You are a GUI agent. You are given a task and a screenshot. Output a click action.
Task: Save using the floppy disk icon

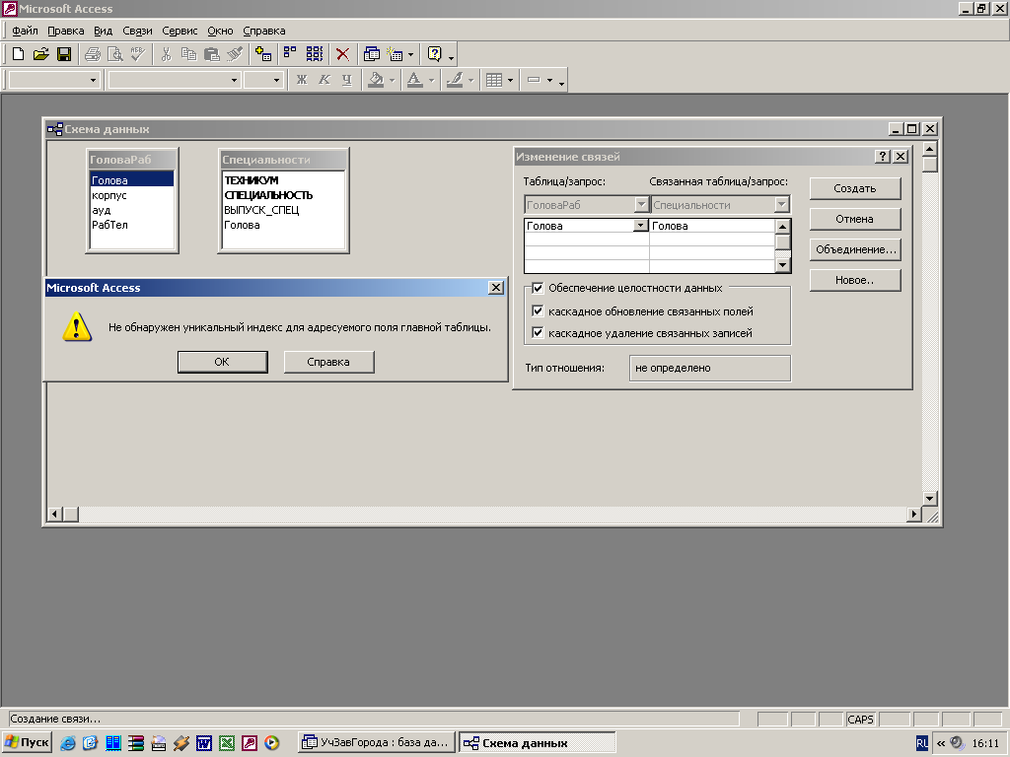[x=64, y=55]
